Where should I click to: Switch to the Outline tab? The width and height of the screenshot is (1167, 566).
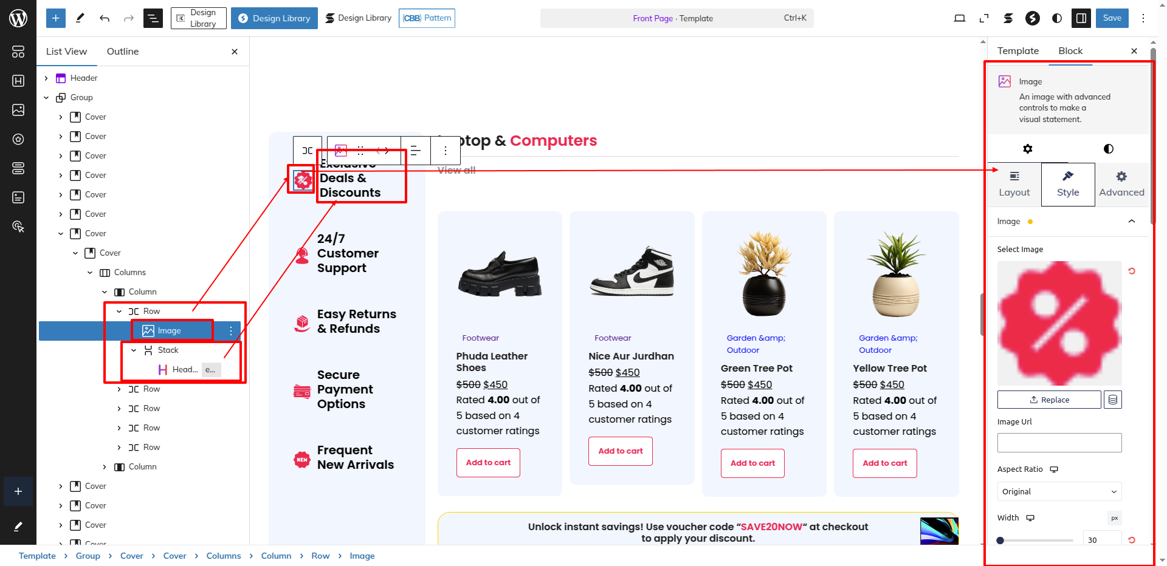pyautogui.click(x=123, y=52)
